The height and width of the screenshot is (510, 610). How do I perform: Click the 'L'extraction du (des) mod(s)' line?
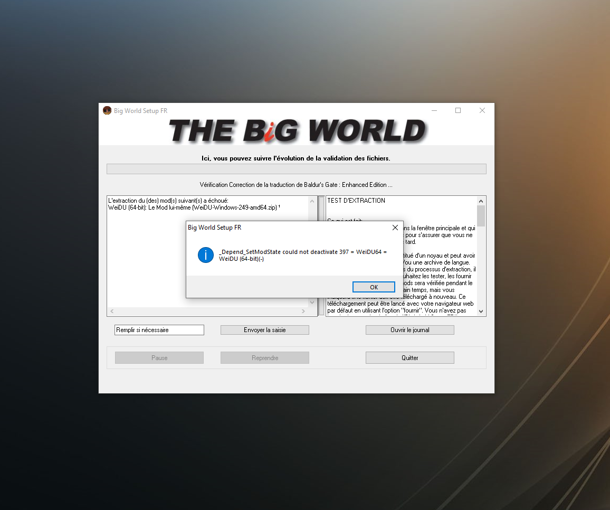168,201
